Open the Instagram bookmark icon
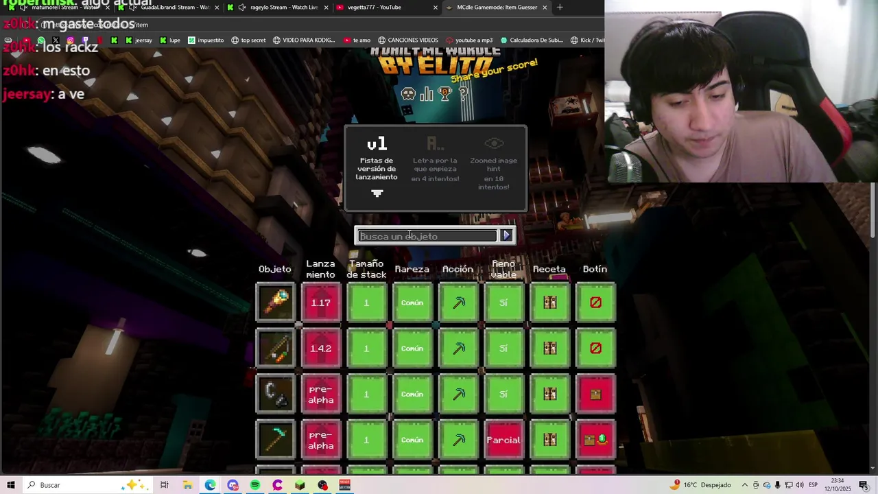This screenshot has height=494, width=878. click(70, 40)
